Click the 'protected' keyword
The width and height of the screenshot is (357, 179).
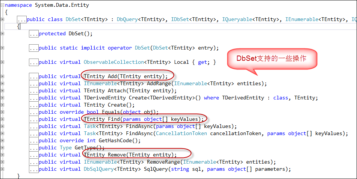click(x=52, y=34)
